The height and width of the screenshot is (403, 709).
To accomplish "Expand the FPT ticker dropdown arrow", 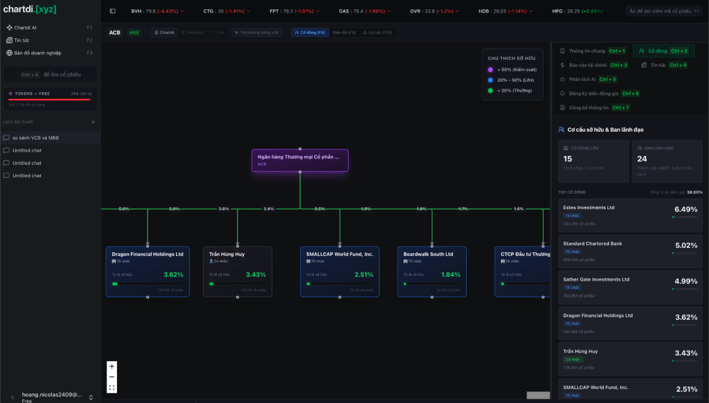I will pos(318,11).
